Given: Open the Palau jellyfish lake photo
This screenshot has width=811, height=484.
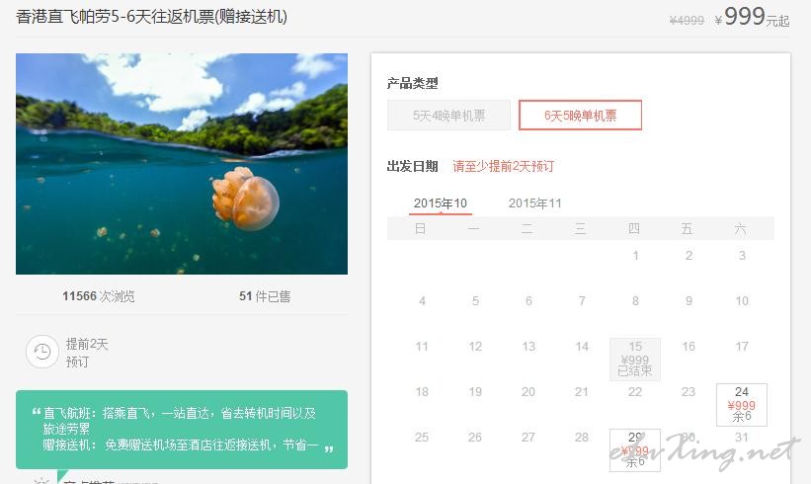Looking at the screenshot, I should pos(182,164).
